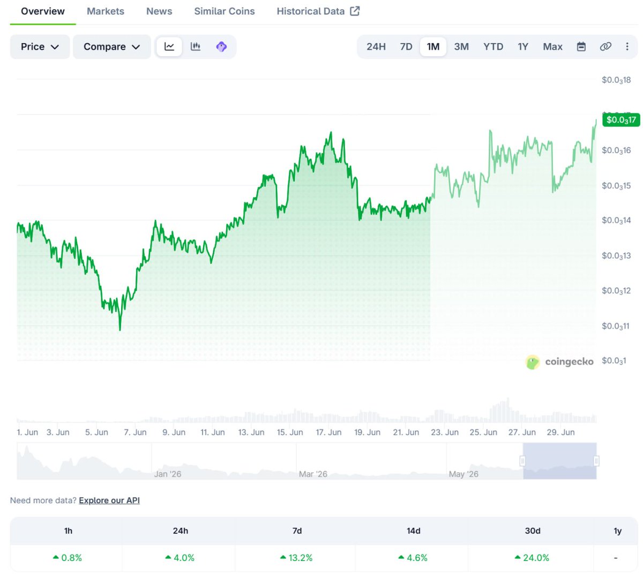The height and width of the screenshot is (575, 643).
Task: Switch to candlestick chart icon
Action: (x=196, y=47)
